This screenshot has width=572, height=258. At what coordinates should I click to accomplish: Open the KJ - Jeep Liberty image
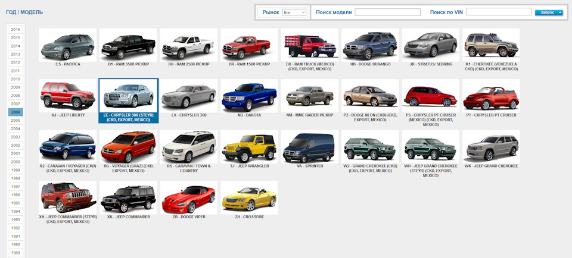(x=68, y=96)
